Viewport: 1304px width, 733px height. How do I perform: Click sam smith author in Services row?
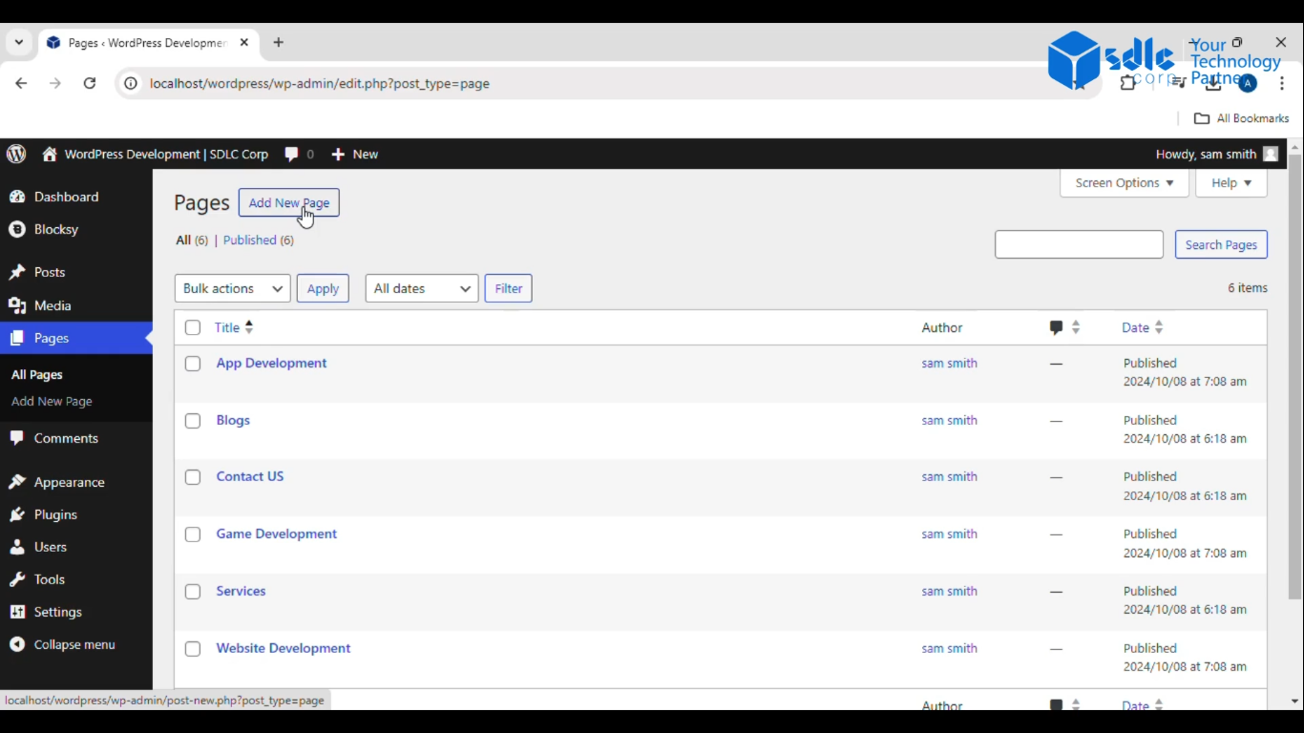949,591
